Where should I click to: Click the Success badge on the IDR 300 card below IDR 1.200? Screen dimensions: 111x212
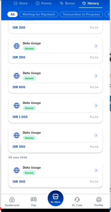click(29, 138)
